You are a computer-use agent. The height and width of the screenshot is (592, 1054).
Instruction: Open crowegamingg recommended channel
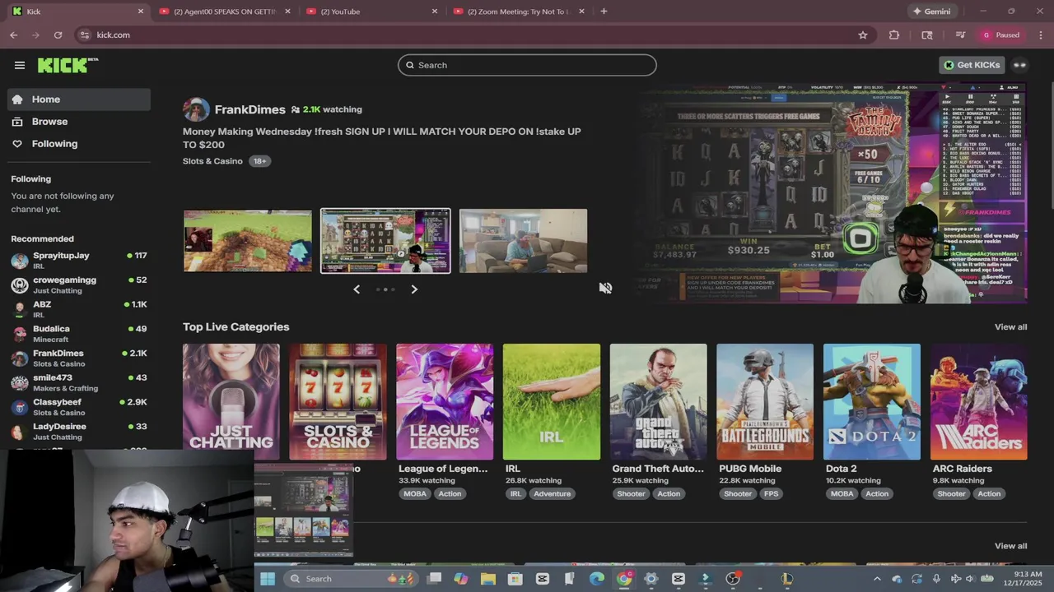[79, 285]
